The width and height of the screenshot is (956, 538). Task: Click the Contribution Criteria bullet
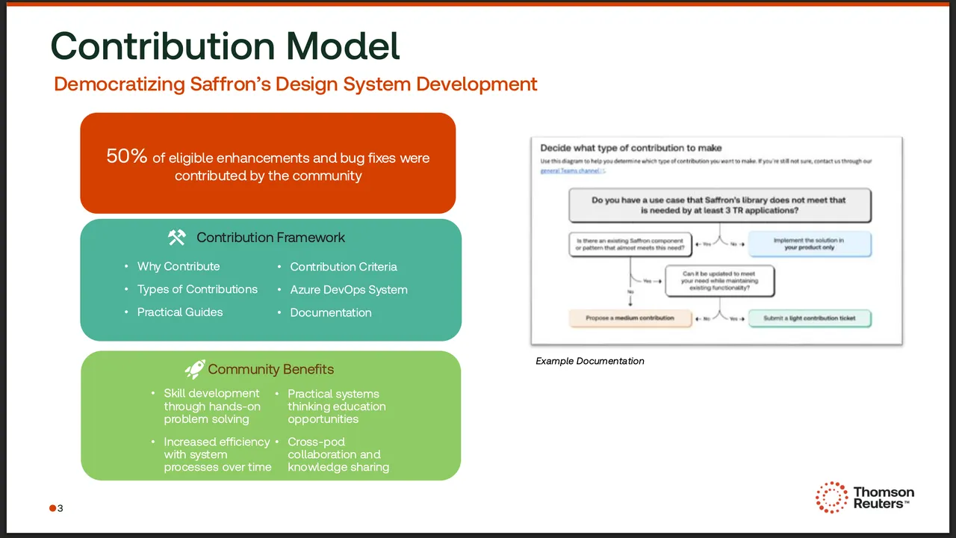(x=344, y=267)
